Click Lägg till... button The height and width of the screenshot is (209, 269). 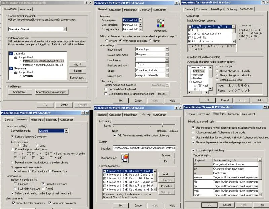pos(78,64)
